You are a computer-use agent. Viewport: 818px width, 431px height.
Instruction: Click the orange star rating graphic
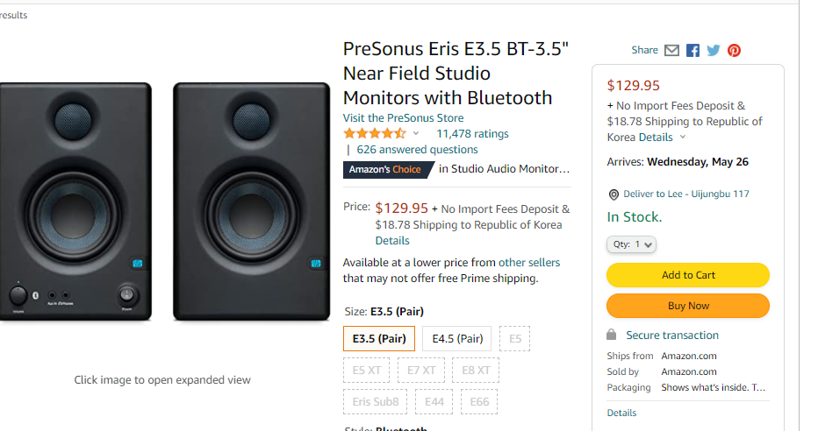pyautogui.click(x=374, y=134)
